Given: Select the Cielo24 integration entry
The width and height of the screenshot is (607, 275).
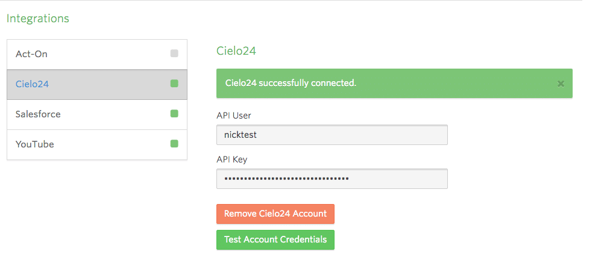Looking at the screenshot, I should pos(97,84).
